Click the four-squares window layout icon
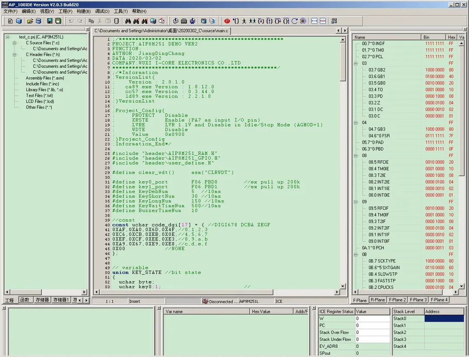This screenshot has width=469, height=357. click(x=334, y=21)
